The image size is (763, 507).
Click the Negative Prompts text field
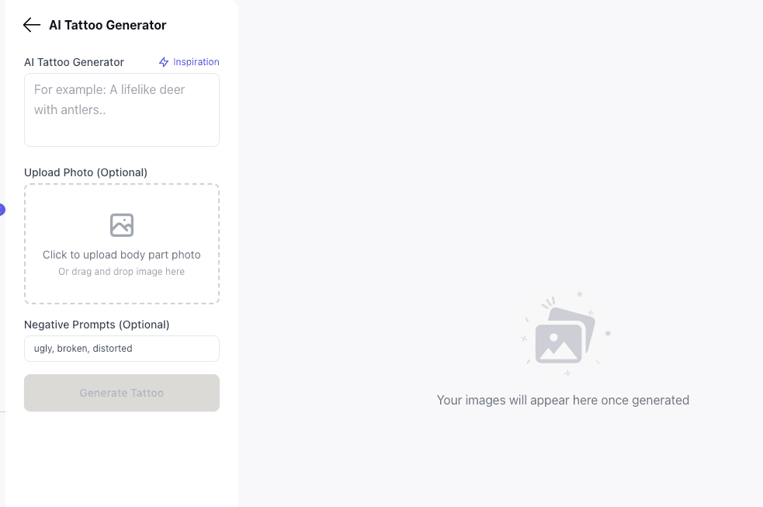pyautogui.click(x=121, y=348)
